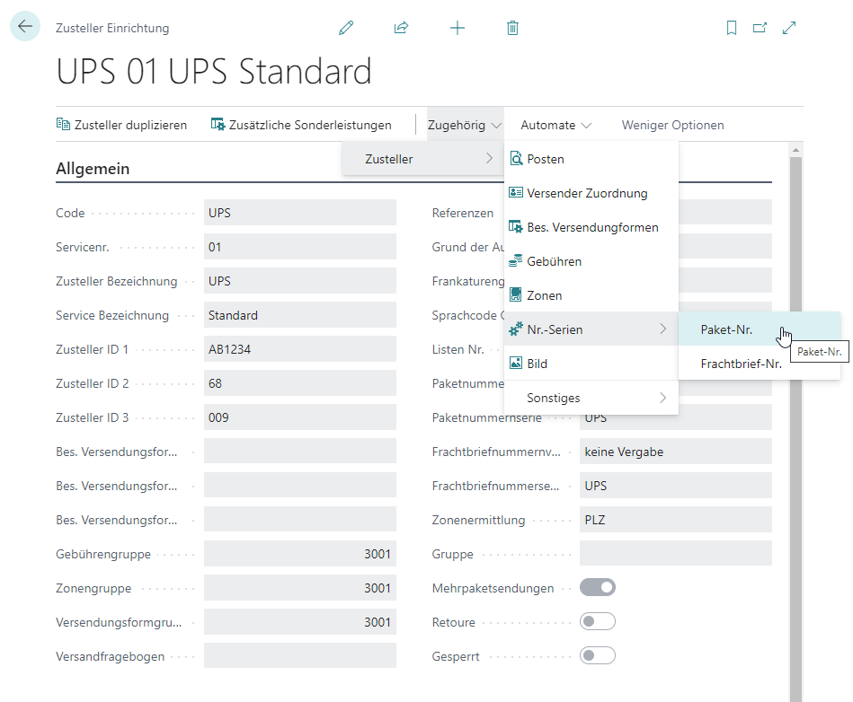Select Gebühren menu entry
Screen dimensions: 853x702
(x=591, y=261)
